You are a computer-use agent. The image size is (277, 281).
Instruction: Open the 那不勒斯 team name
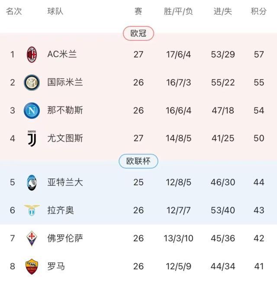(x=65, y=110)
